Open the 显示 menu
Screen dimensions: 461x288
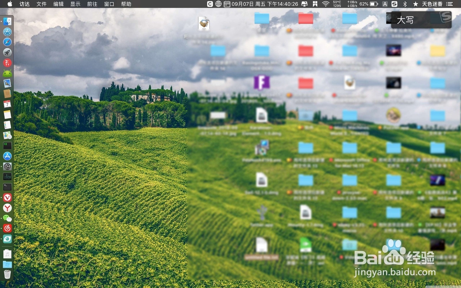tap(75, 4)
